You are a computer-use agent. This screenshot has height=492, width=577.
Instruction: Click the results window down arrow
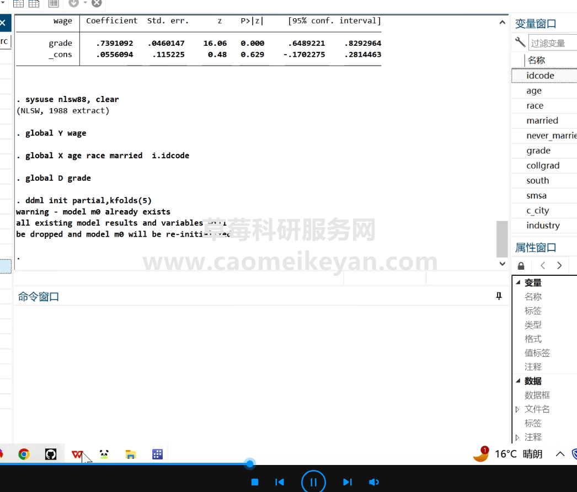point(503,264)
